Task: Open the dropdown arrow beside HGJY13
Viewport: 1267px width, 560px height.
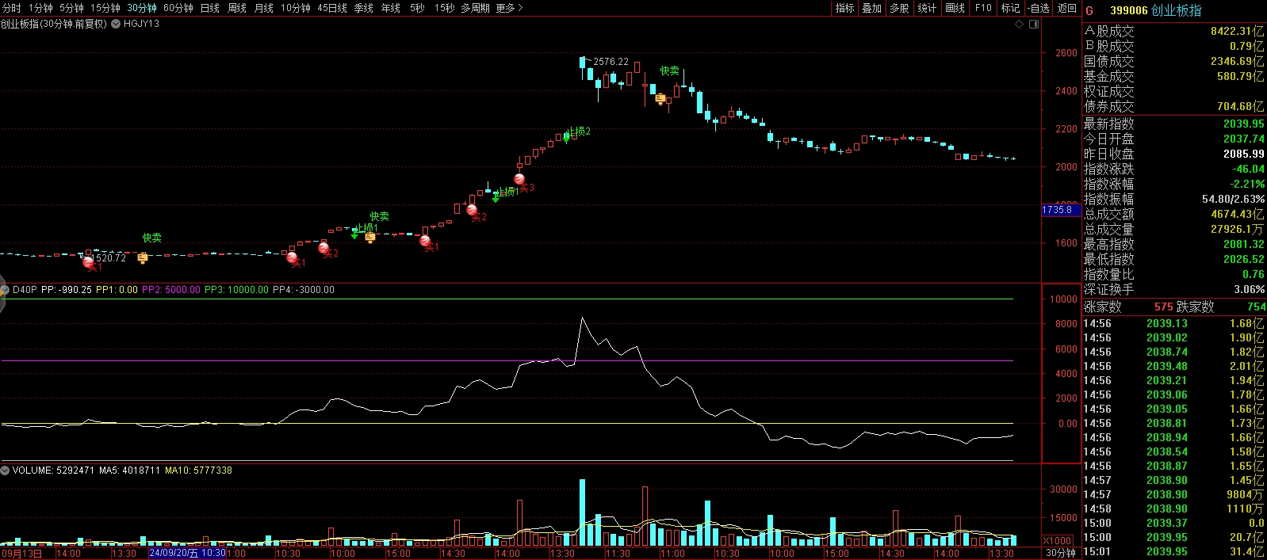Action: pos(117,24)
